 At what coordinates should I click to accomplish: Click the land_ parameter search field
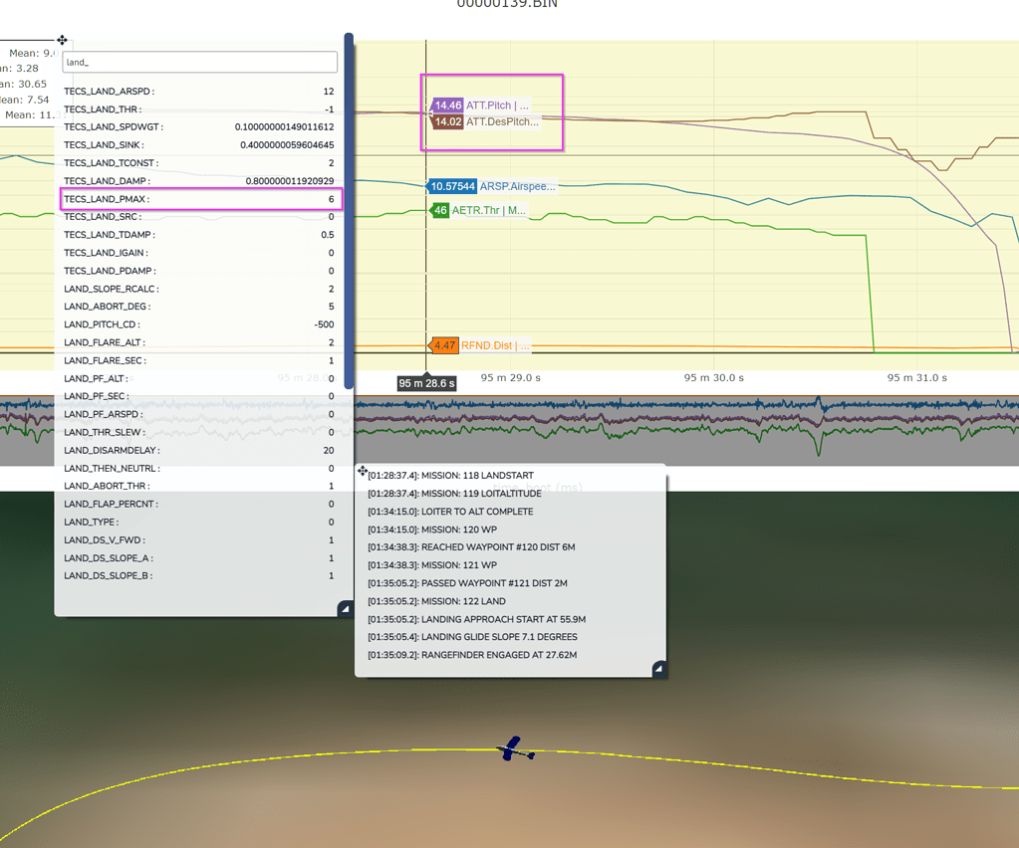pos(199,62)
